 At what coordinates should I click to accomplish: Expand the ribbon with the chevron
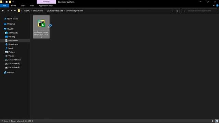coord(214,5)
